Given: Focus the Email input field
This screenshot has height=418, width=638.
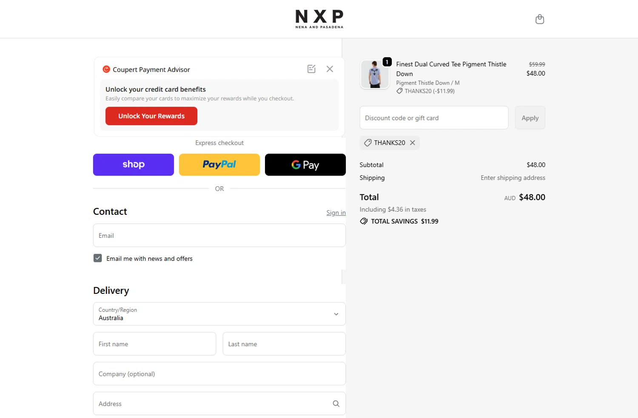Looking at the screenshot, I should point(219,235).
